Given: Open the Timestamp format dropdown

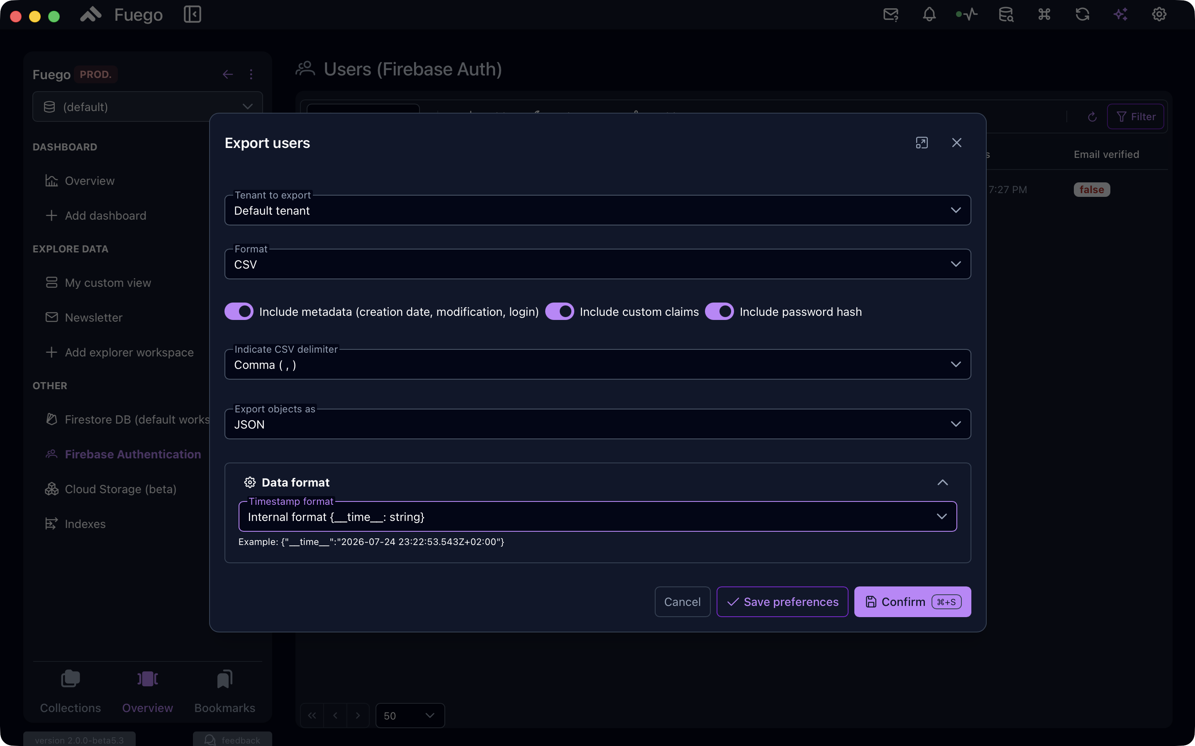Looking at the screenshot, I should (x=597, y=516).
